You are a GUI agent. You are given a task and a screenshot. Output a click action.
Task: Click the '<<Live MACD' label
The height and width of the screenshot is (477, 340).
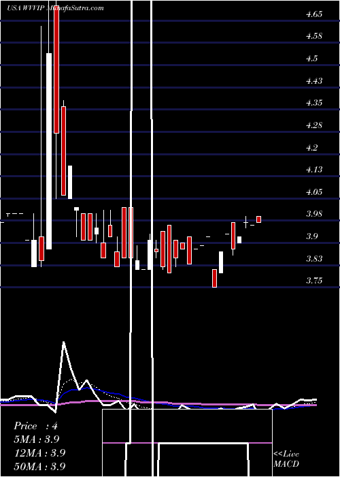(x=286, y=459)
